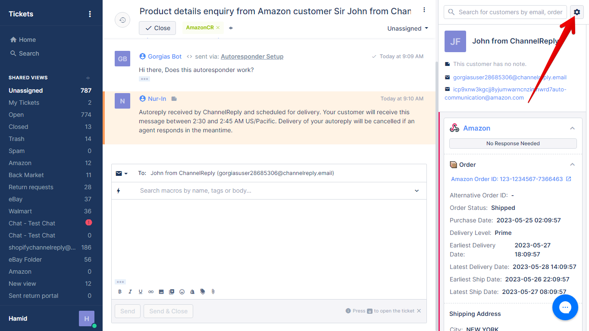Image resolution: width=589 pixels, height=331 pixels.
Task: Click the JF customer avatar
Action: [x=455, y=41]
